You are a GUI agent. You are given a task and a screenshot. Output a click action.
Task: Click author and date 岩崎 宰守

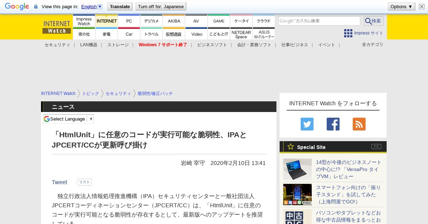click(223, 163)
